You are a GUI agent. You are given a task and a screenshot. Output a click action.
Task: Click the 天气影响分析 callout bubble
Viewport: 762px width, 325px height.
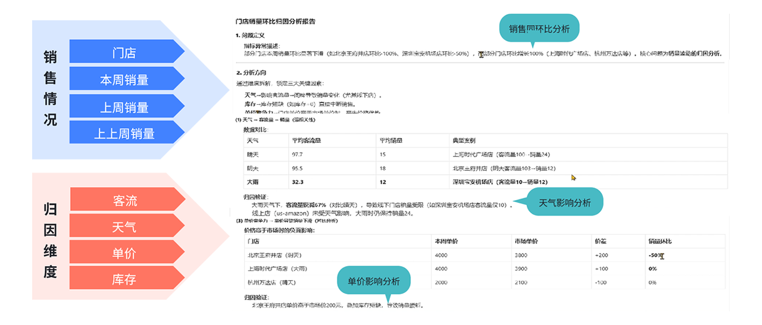[564, 202]
